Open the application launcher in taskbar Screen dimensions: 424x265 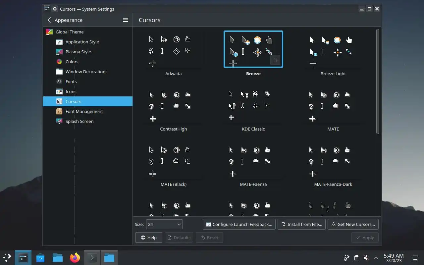coord(7,257)
